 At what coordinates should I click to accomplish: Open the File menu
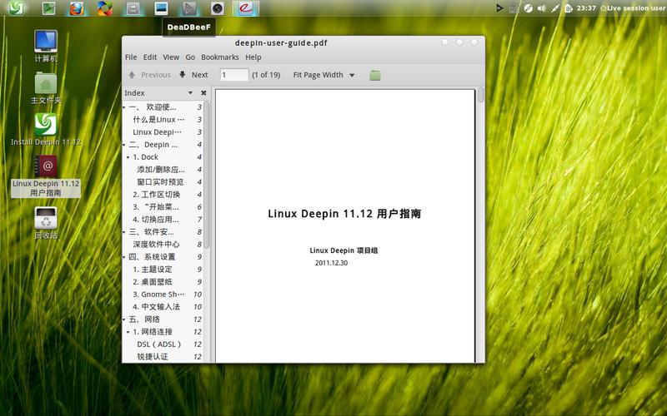tap(131, 57)
